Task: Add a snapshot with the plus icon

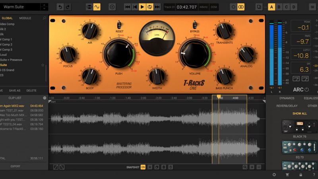Action: tap(150, 167)
